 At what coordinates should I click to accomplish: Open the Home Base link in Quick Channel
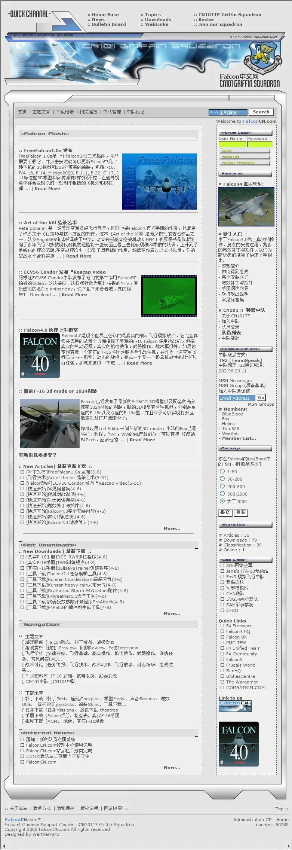pyautogui.click(x=105, y=15)
